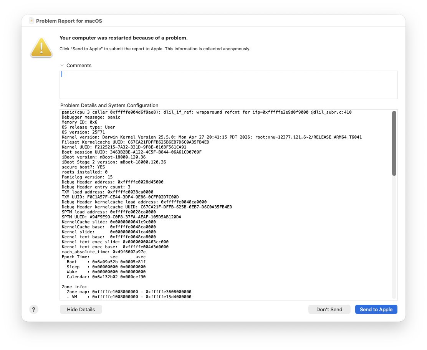This screenshot has height=350, width=427.
Task: Click the Fileset Kernelcache UUID line
Action: pyautogui.click(x=135, y=142)
